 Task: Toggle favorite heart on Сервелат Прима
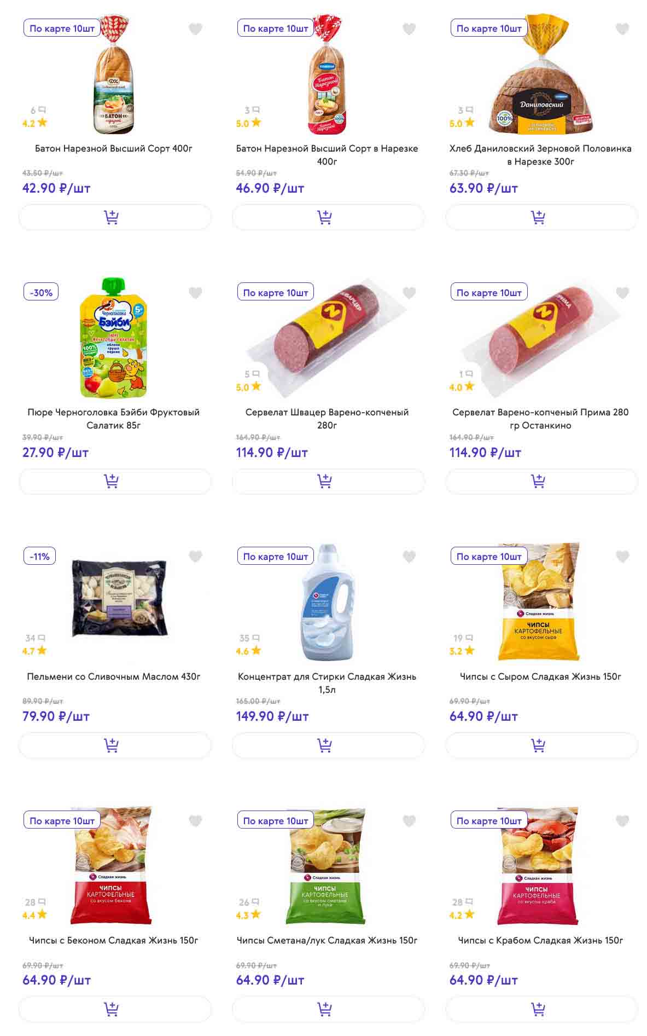622,293
